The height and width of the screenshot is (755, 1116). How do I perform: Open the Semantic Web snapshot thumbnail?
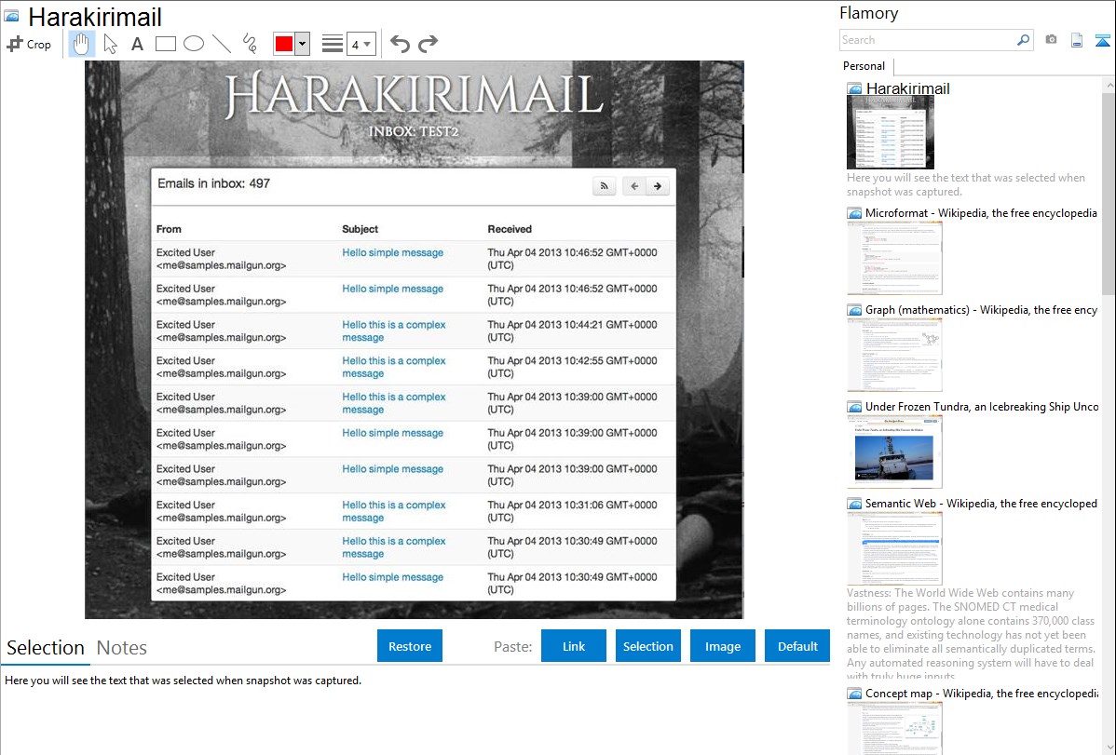[894, 547]
